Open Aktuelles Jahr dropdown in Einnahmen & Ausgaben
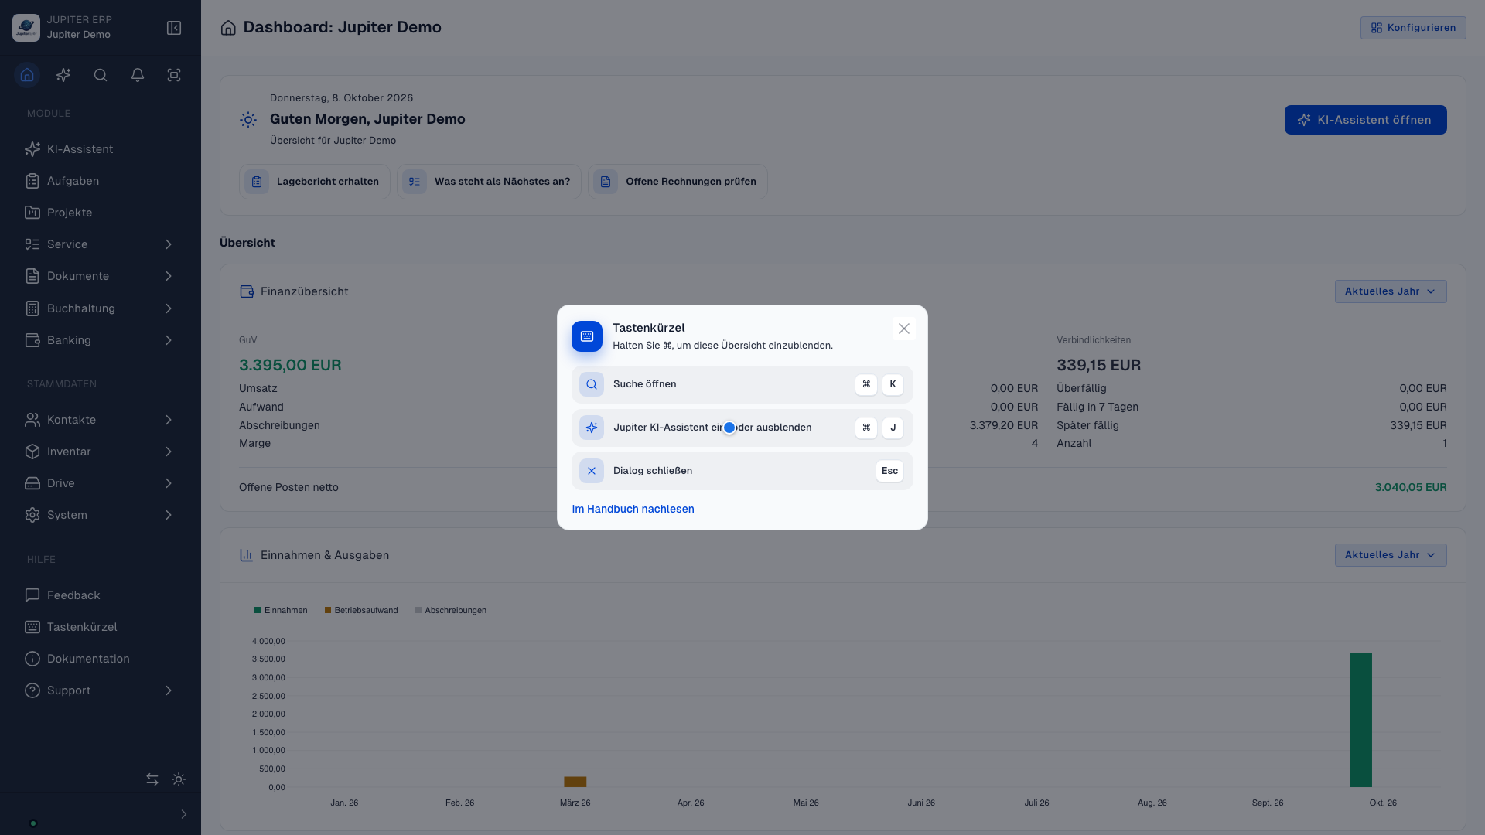 pyautogui.click(x=1391, y=555)
